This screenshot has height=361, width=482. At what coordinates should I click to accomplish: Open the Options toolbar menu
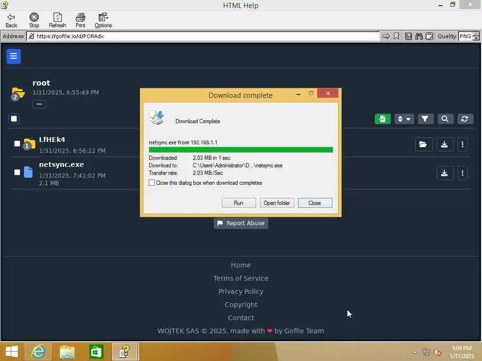coord(103,21)
